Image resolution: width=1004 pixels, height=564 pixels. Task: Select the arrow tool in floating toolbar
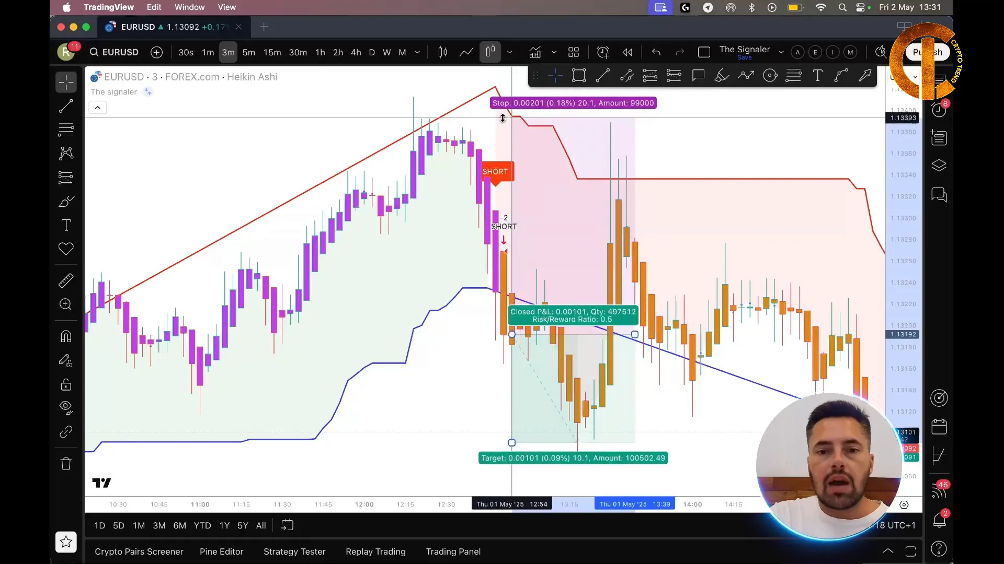point(865,76)
